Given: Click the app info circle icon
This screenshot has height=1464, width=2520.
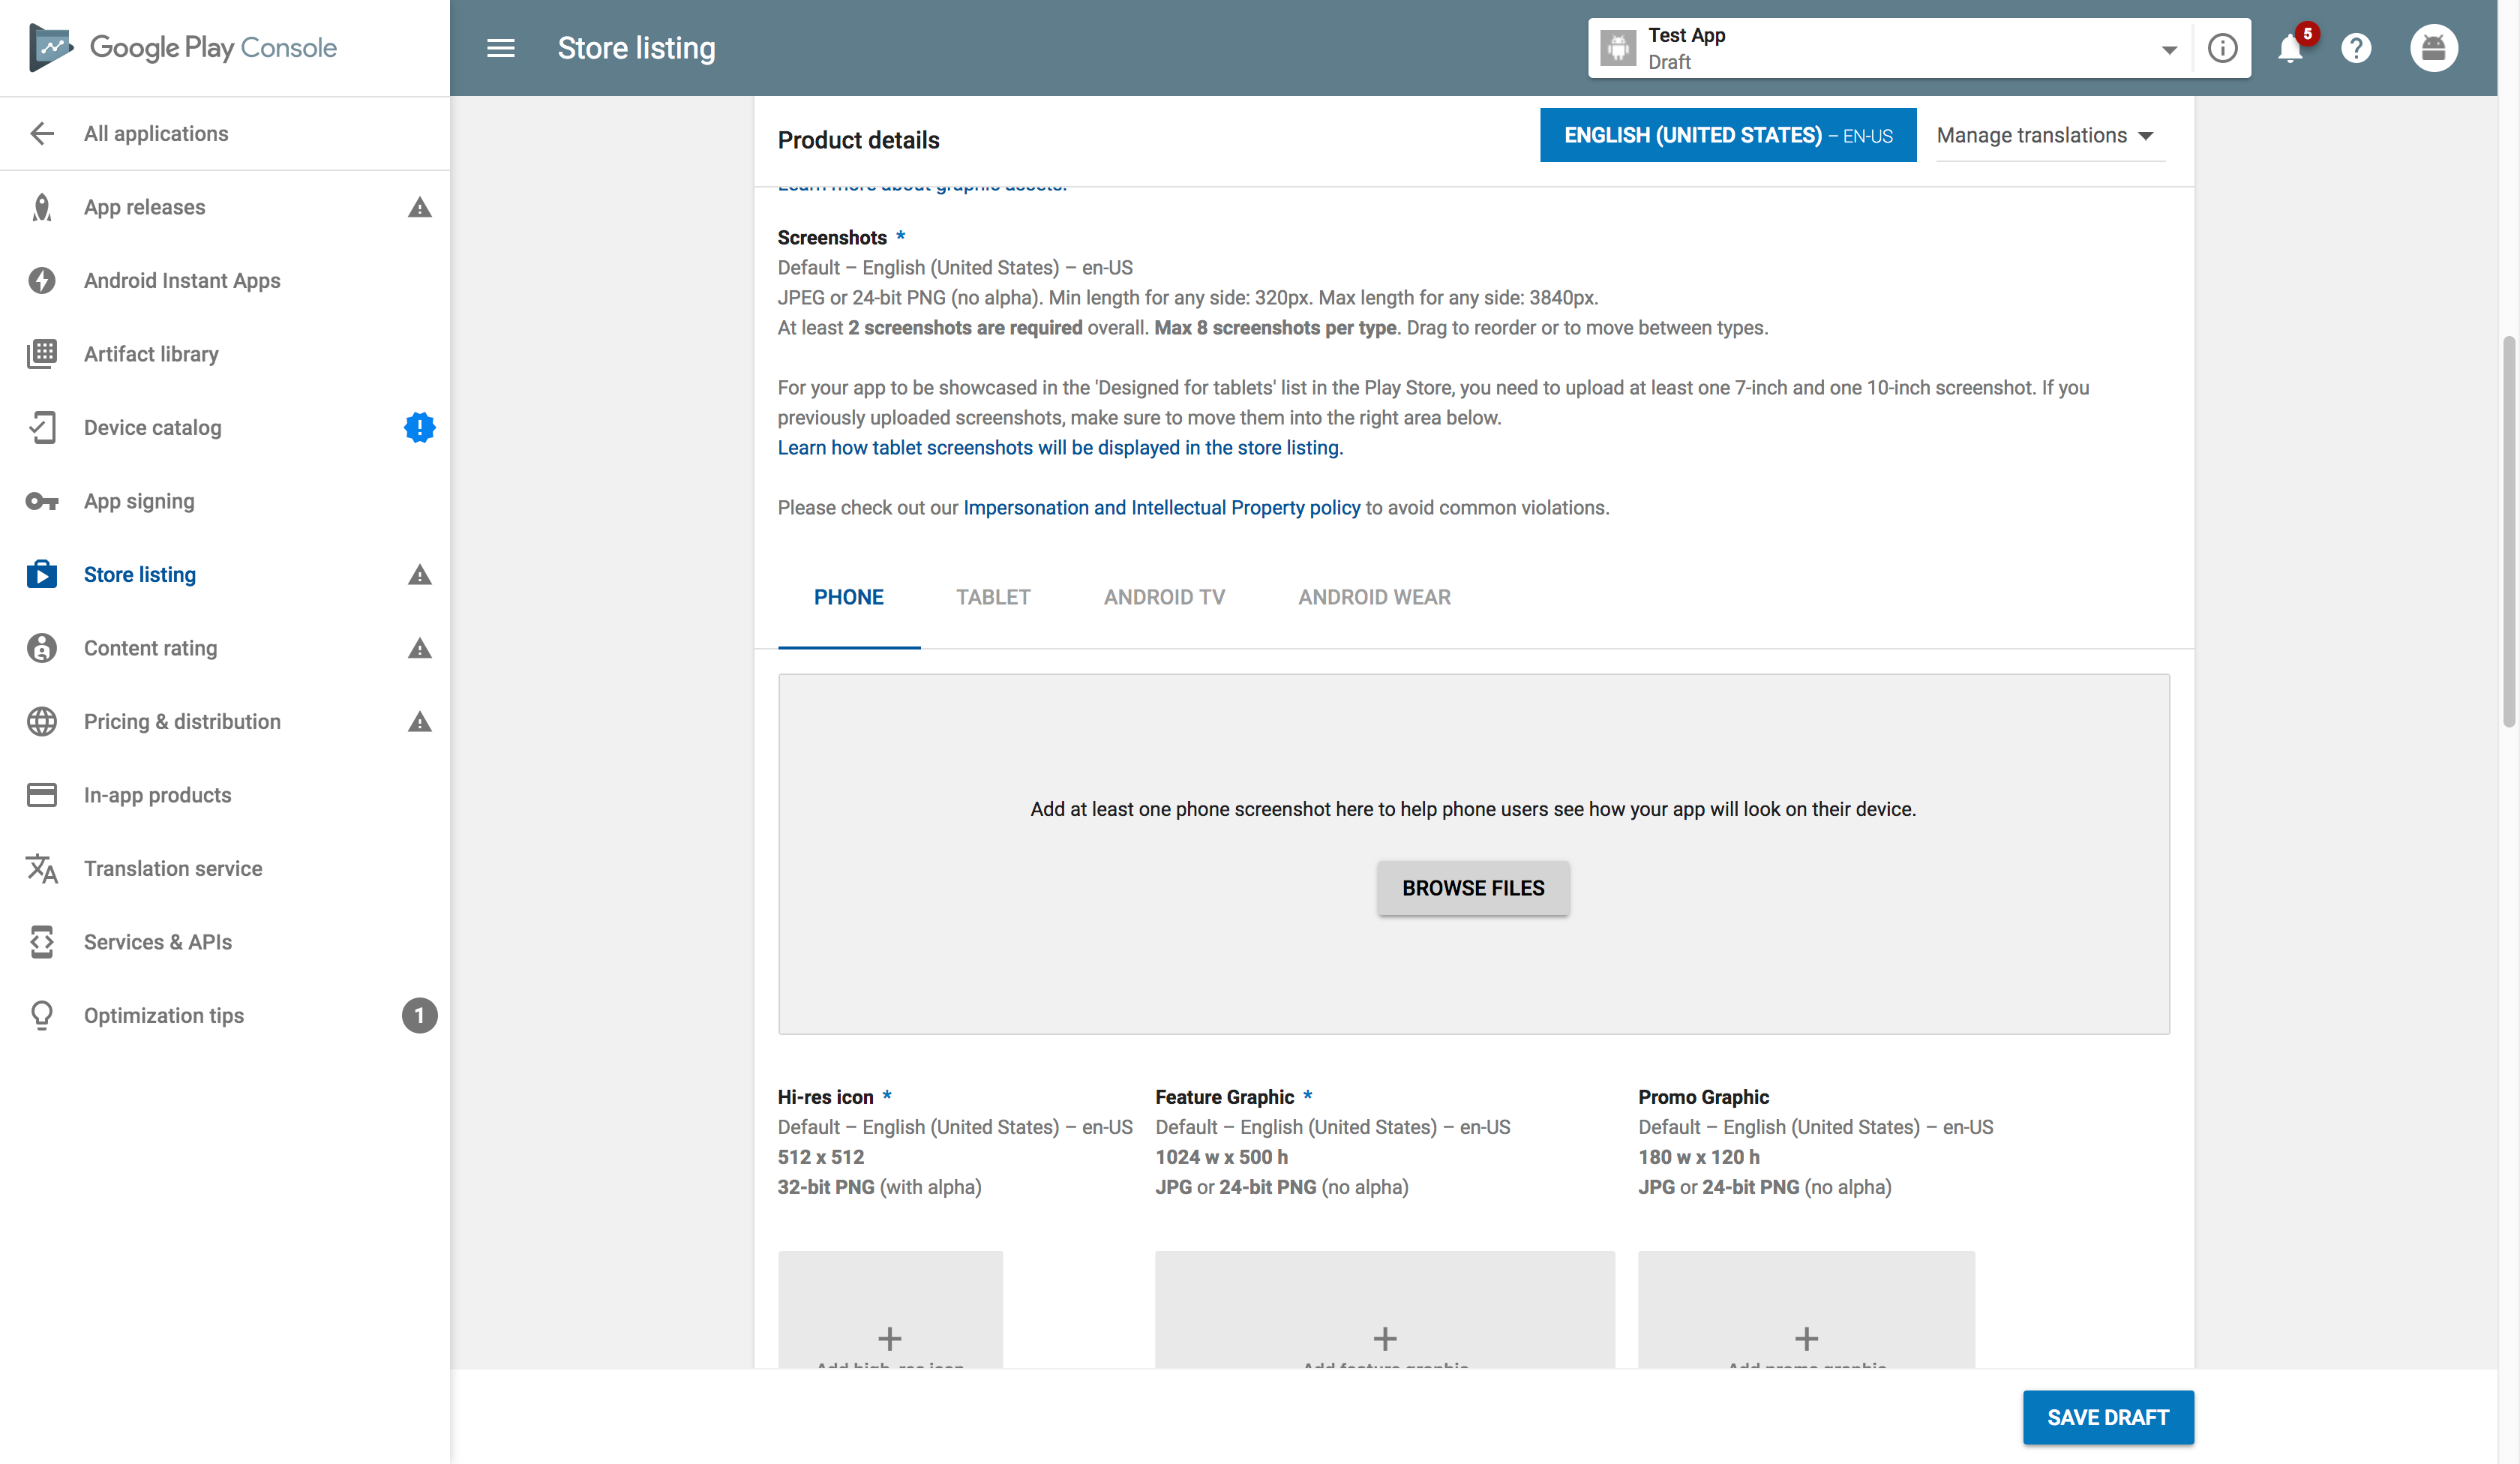Looking at the screenshot, I should (2222, 48).
